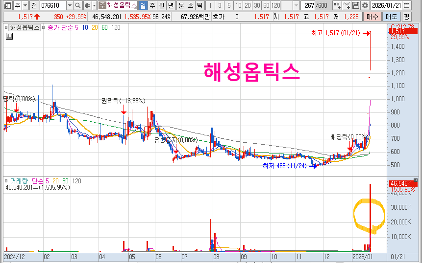Click the 매수 (buy) button
This screenshot has height=263, width=422.
(x=372, y=17)
